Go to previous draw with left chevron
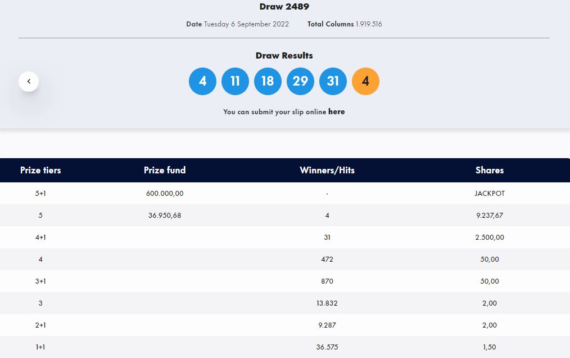The image size is (570, 358). [29, 81]
